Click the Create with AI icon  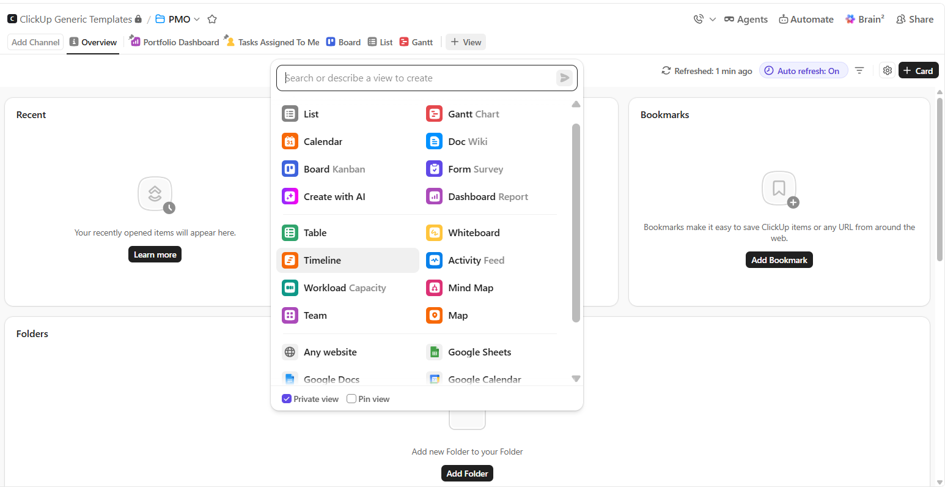(x=290, y=196)
